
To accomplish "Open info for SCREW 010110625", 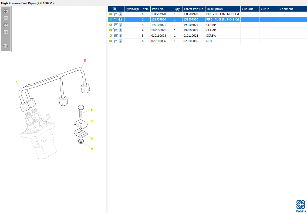I will coord(120,36).
